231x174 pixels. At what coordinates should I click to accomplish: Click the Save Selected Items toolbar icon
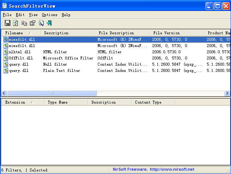tap(7, 23)
